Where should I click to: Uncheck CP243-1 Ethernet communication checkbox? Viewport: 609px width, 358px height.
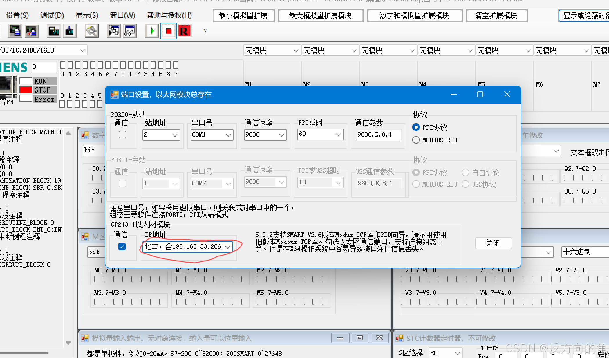click(122, 247)
